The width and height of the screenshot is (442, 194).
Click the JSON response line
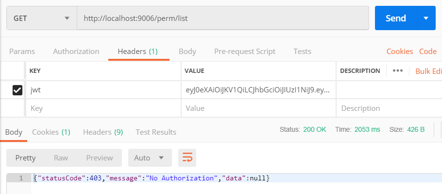coord(152,178)
